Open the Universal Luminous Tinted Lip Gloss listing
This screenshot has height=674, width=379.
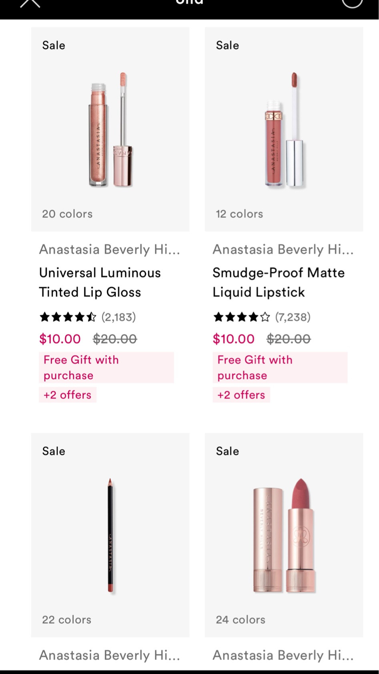click(100, 282)
